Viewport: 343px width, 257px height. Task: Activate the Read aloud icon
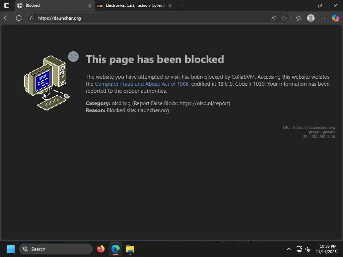coord(274,18)
